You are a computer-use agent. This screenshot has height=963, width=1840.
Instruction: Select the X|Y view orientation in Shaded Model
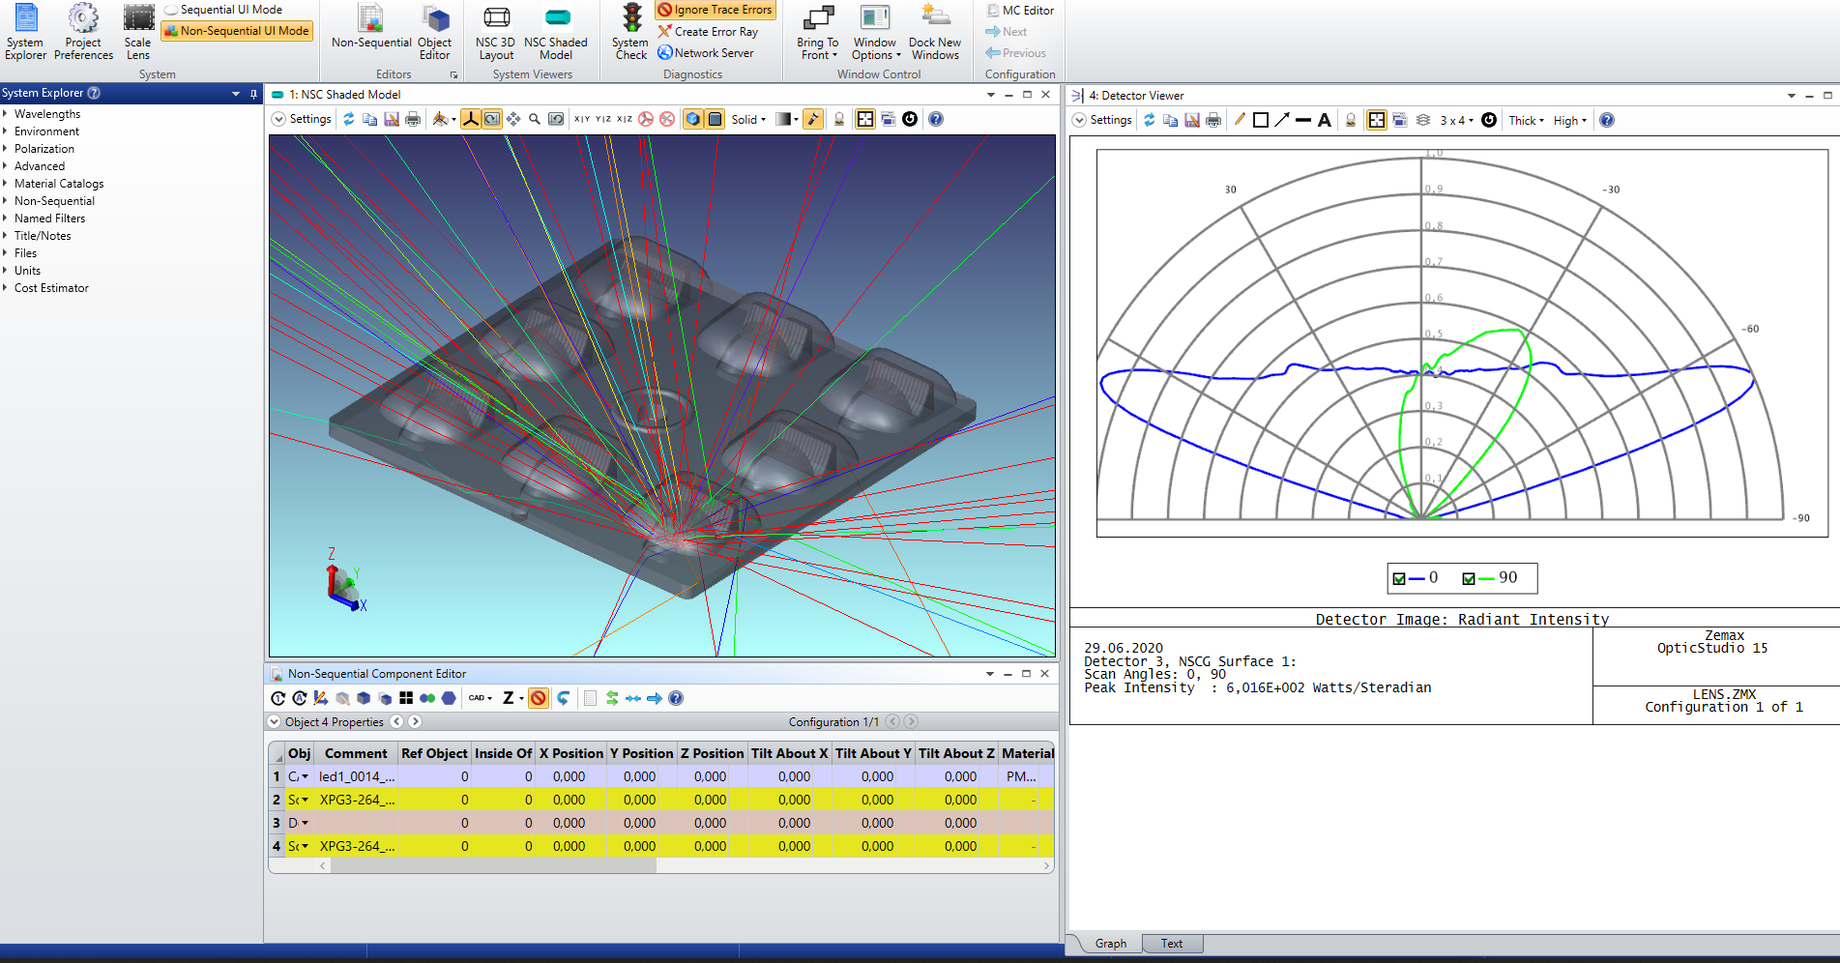[x=582, y=119]
